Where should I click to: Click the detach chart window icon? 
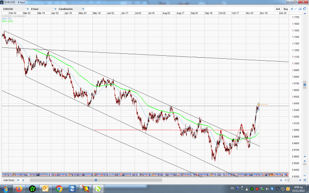click(305, 9)
